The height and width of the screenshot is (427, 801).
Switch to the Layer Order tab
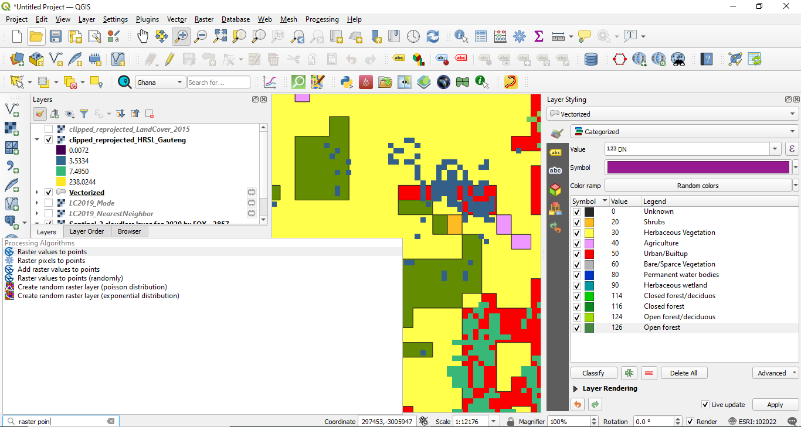(x=87, y=231)
